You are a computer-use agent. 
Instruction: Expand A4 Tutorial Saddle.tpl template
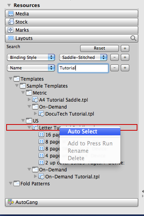coord(29,99)
